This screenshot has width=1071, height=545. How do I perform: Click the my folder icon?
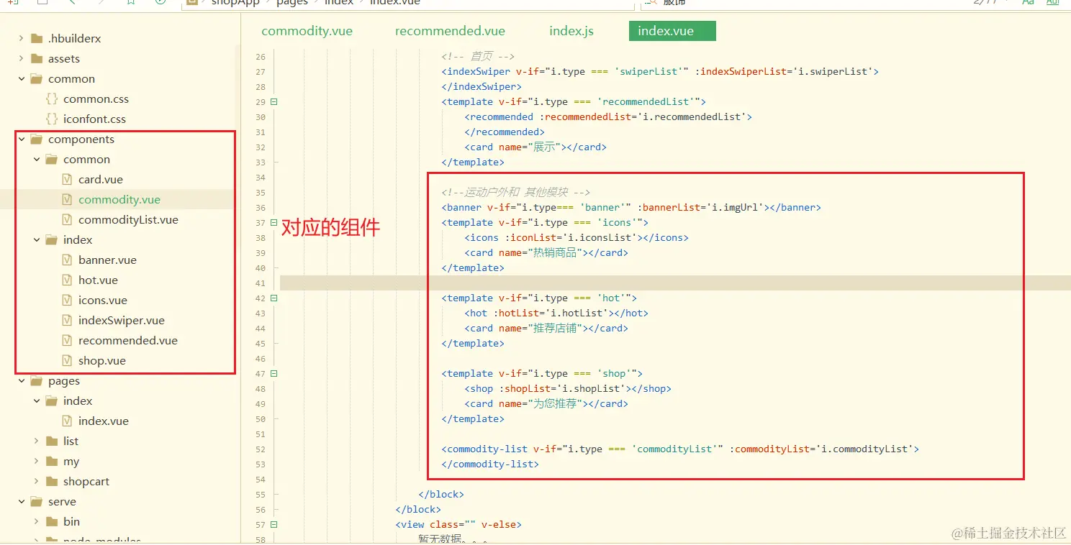(51, 462)
